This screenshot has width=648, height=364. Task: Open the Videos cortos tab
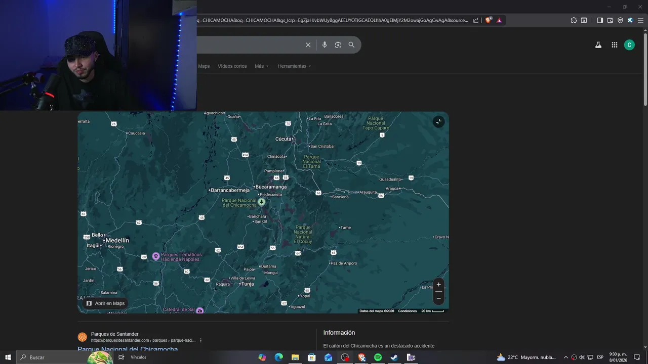(x=232, y=66)
